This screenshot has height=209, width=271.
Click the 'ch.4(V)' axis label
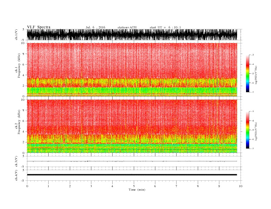(x=16, y=175)
